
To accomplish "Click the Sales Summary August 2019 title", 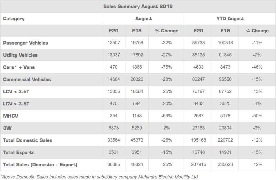I will 138,6.
